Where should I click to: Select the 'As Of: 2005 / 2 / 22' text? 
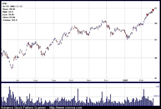[x=12, y=7]
